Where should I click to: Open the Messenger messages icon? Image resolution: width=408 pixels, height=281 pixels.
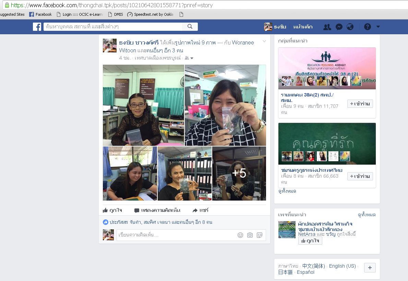click(339, 27)
